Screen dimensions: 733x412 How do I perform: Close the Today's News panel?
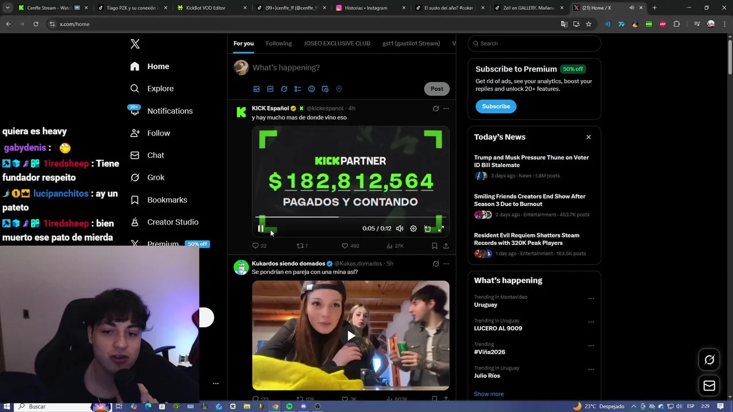pyautogui.click(x=588, y=137)
